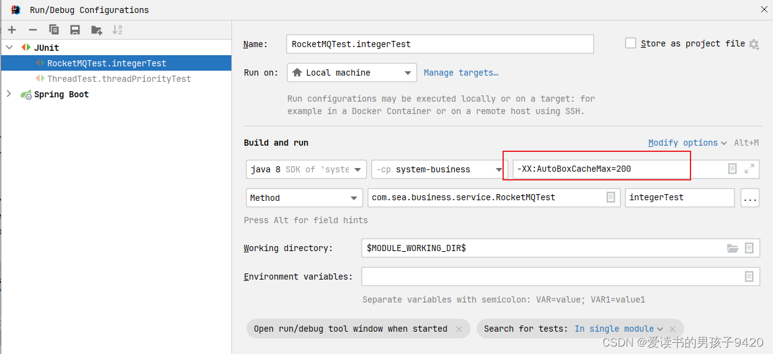
Task: Click the Sort Configurations icon
Action: tap(117, 30)
